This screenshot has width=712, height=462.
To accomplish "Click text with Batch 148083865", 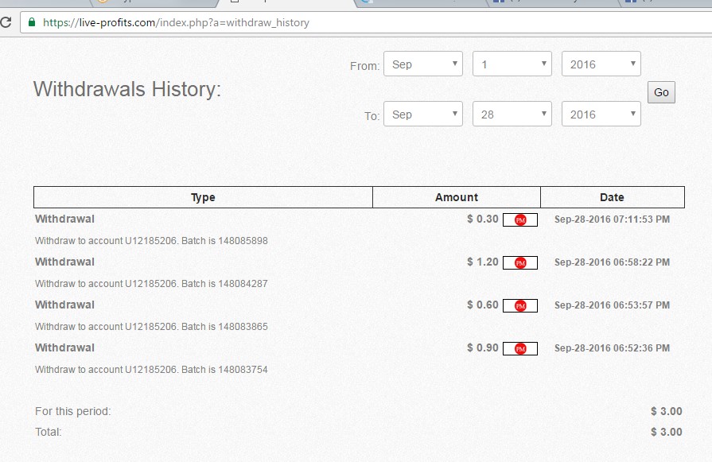I will [x=151, y=327].
